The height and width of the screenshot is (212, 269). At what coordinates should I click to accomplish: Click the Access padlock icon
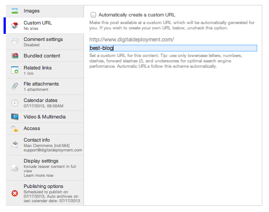pos(15,129)
